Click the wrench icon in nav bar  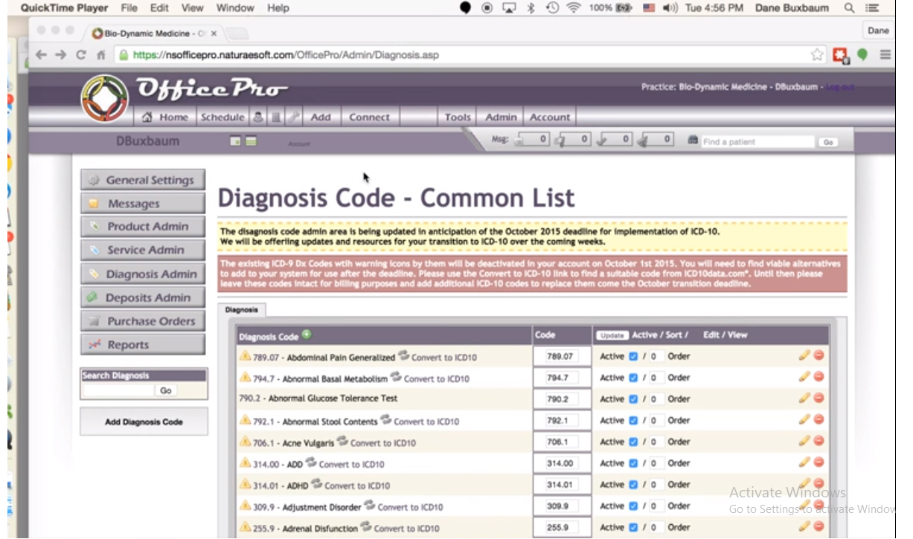click(294, 117)
